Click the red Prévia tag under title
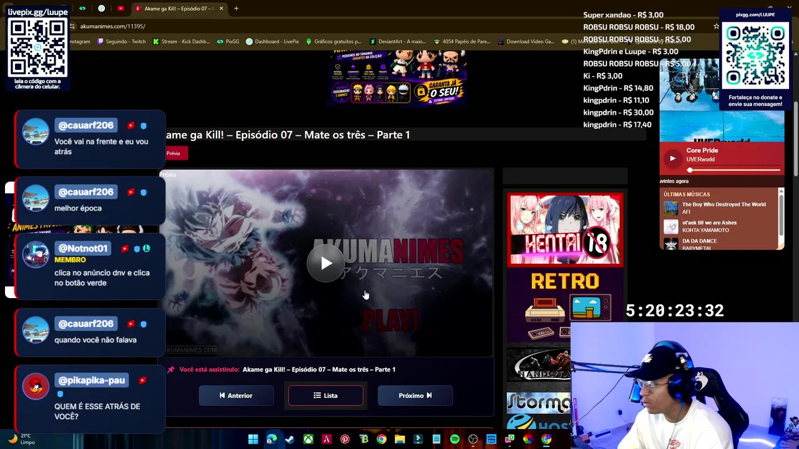Viewport: 799px width, 449px height. tap(174, 153)
